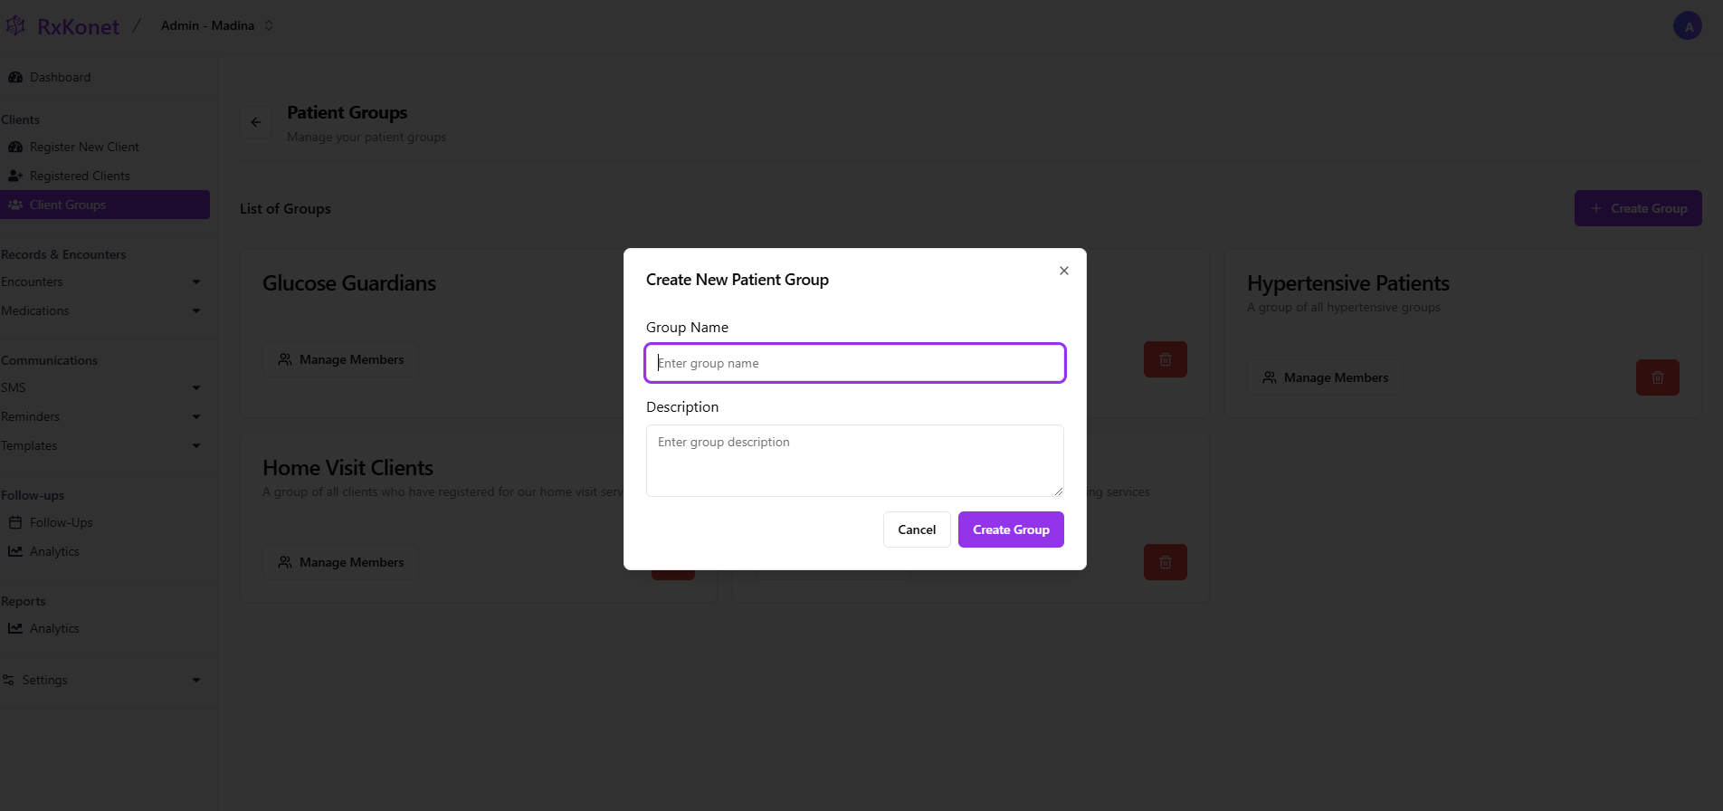Go to Dashboard in the sidebar
The height and width of the screenshot is (811, 1723).
[105, 77]
